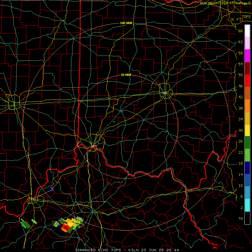The width and height of the screenshot is (252, 252).
Task: Click the magenta legend swatch
Action: pyautogui.click(x=247, y=56)
